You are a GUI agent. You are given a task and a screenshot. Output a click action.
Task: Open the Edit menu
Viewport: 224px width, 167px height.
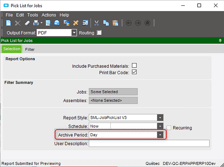click(20, 15)
